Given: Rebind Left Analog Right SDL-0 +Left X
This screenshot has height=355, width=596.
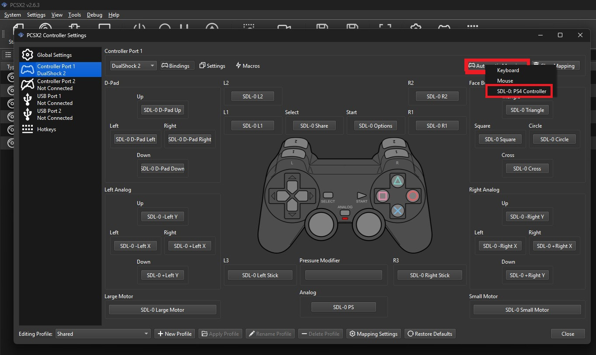Looking at the screenshot, I should click(x=189, y=246).
